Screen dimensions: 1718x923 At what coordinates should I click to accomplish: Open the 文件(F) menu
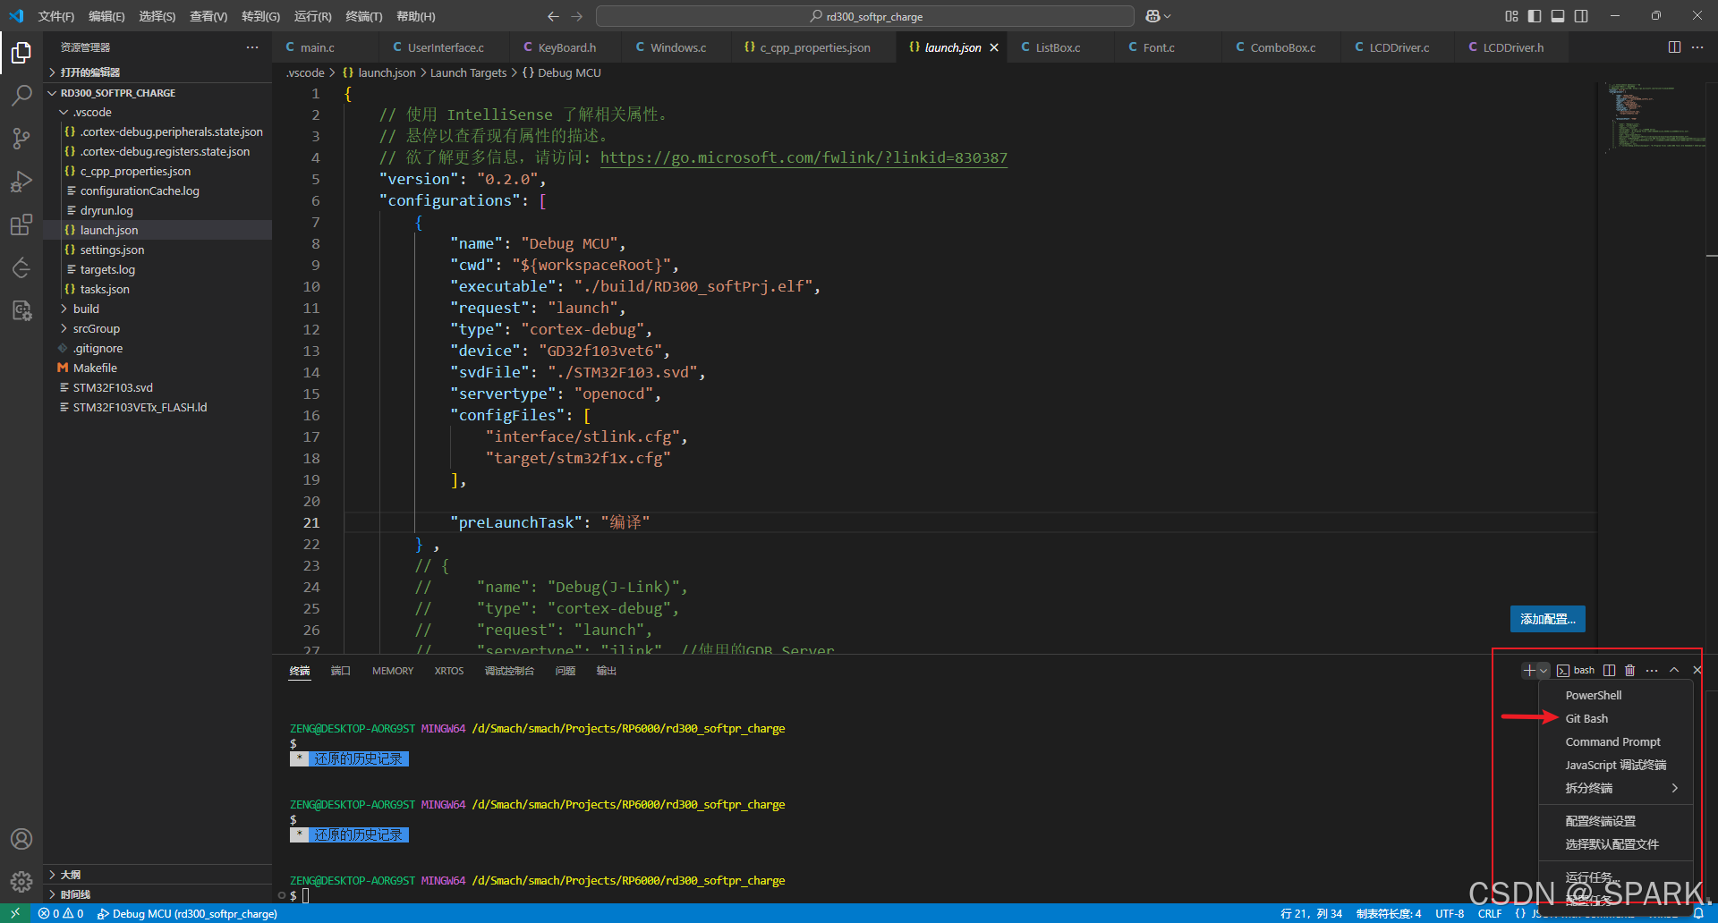click(x=55, y=16)
